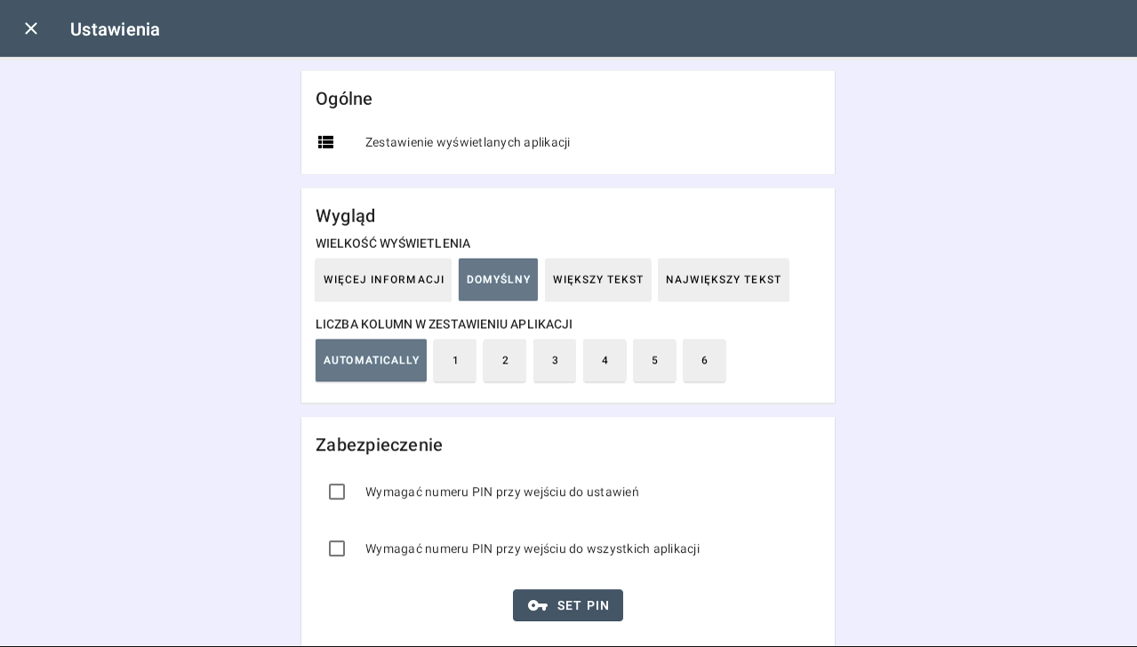
Task: Select 5 columns in app overview
Action: point(654,361)
